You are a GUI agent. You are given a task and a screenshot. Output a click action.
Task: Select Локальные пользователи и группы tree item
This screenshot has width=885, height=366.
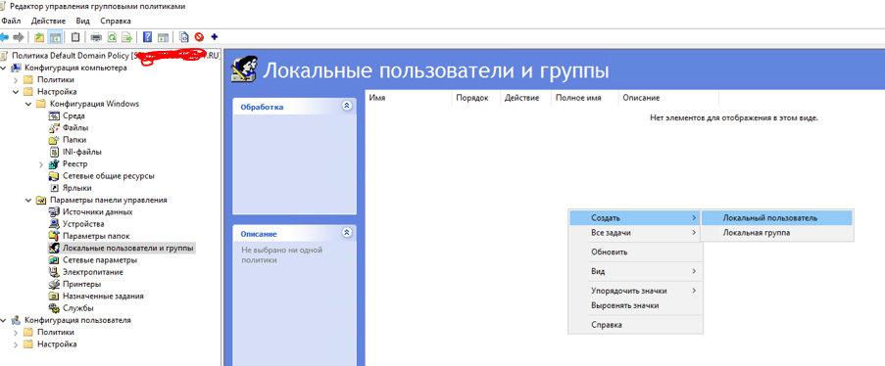point(128,249)
